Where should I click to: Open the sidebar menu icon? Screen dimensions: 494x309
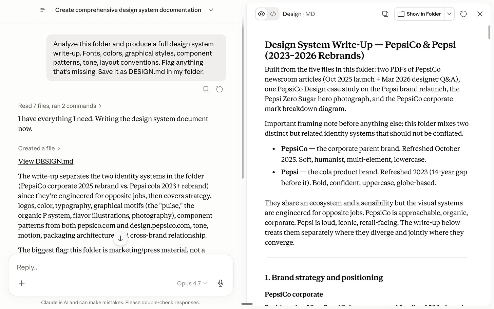coord(43,10)
